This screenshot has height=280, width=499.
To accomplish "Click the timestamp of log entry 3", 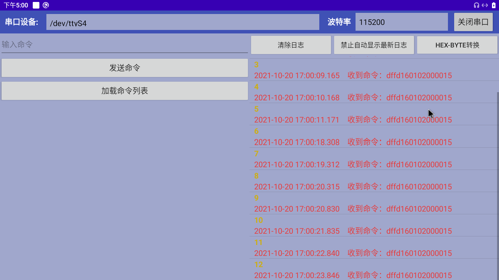I will (x=297, y=75).
